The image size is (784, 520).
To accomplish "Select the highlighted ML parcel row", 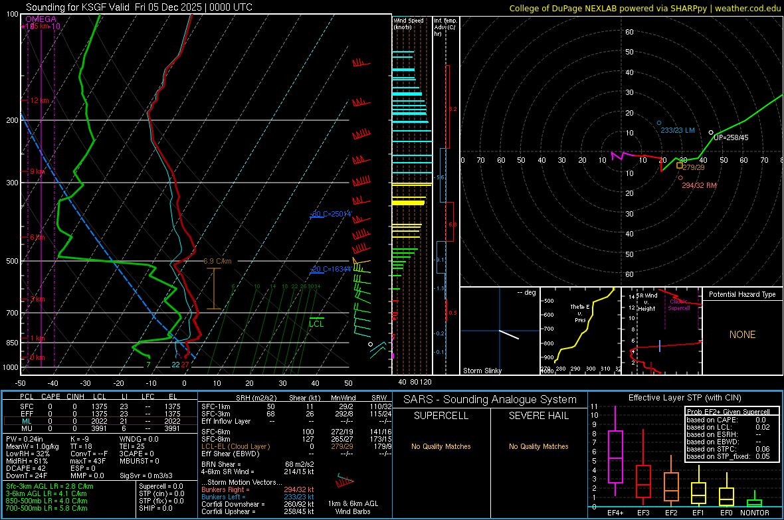I will [x=100, y=421].
